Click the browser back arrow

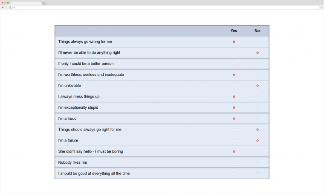3,7
